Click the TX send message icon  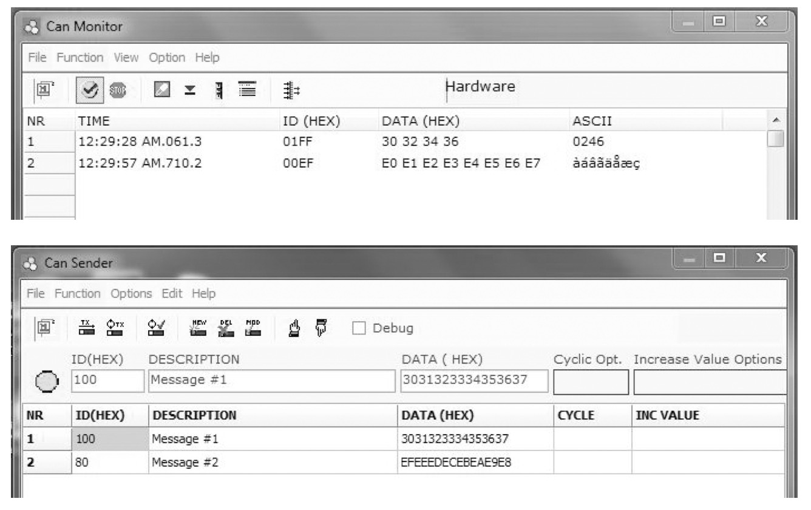[89, 328]
